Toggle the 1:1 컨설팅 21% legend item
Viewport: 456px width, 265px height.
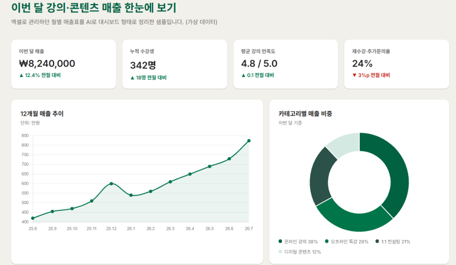click(393, 242)
